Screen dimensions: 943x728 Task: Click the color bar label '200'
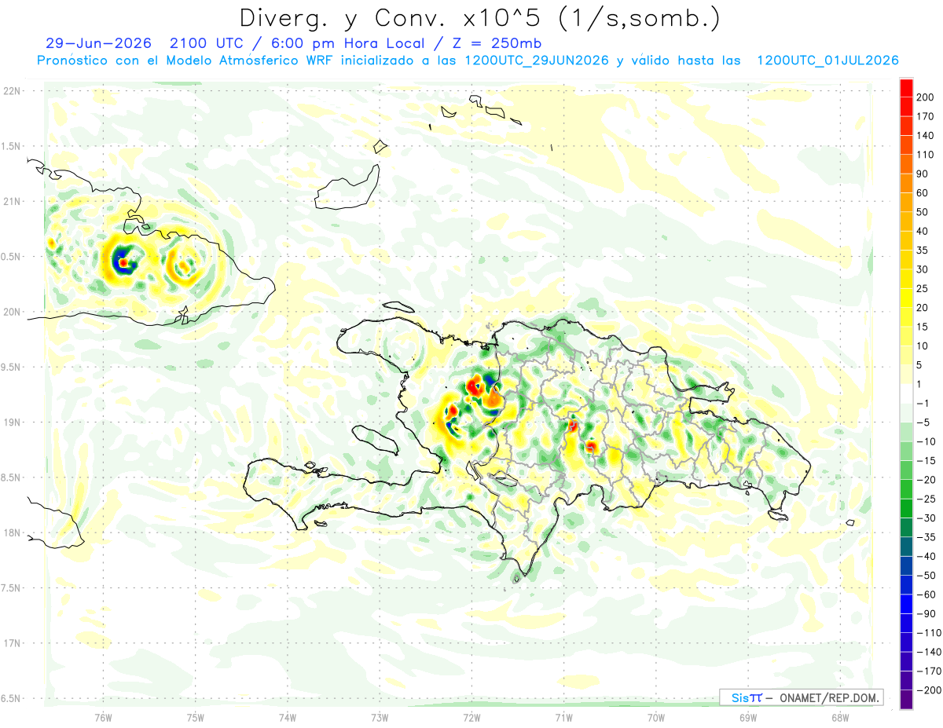925,97
